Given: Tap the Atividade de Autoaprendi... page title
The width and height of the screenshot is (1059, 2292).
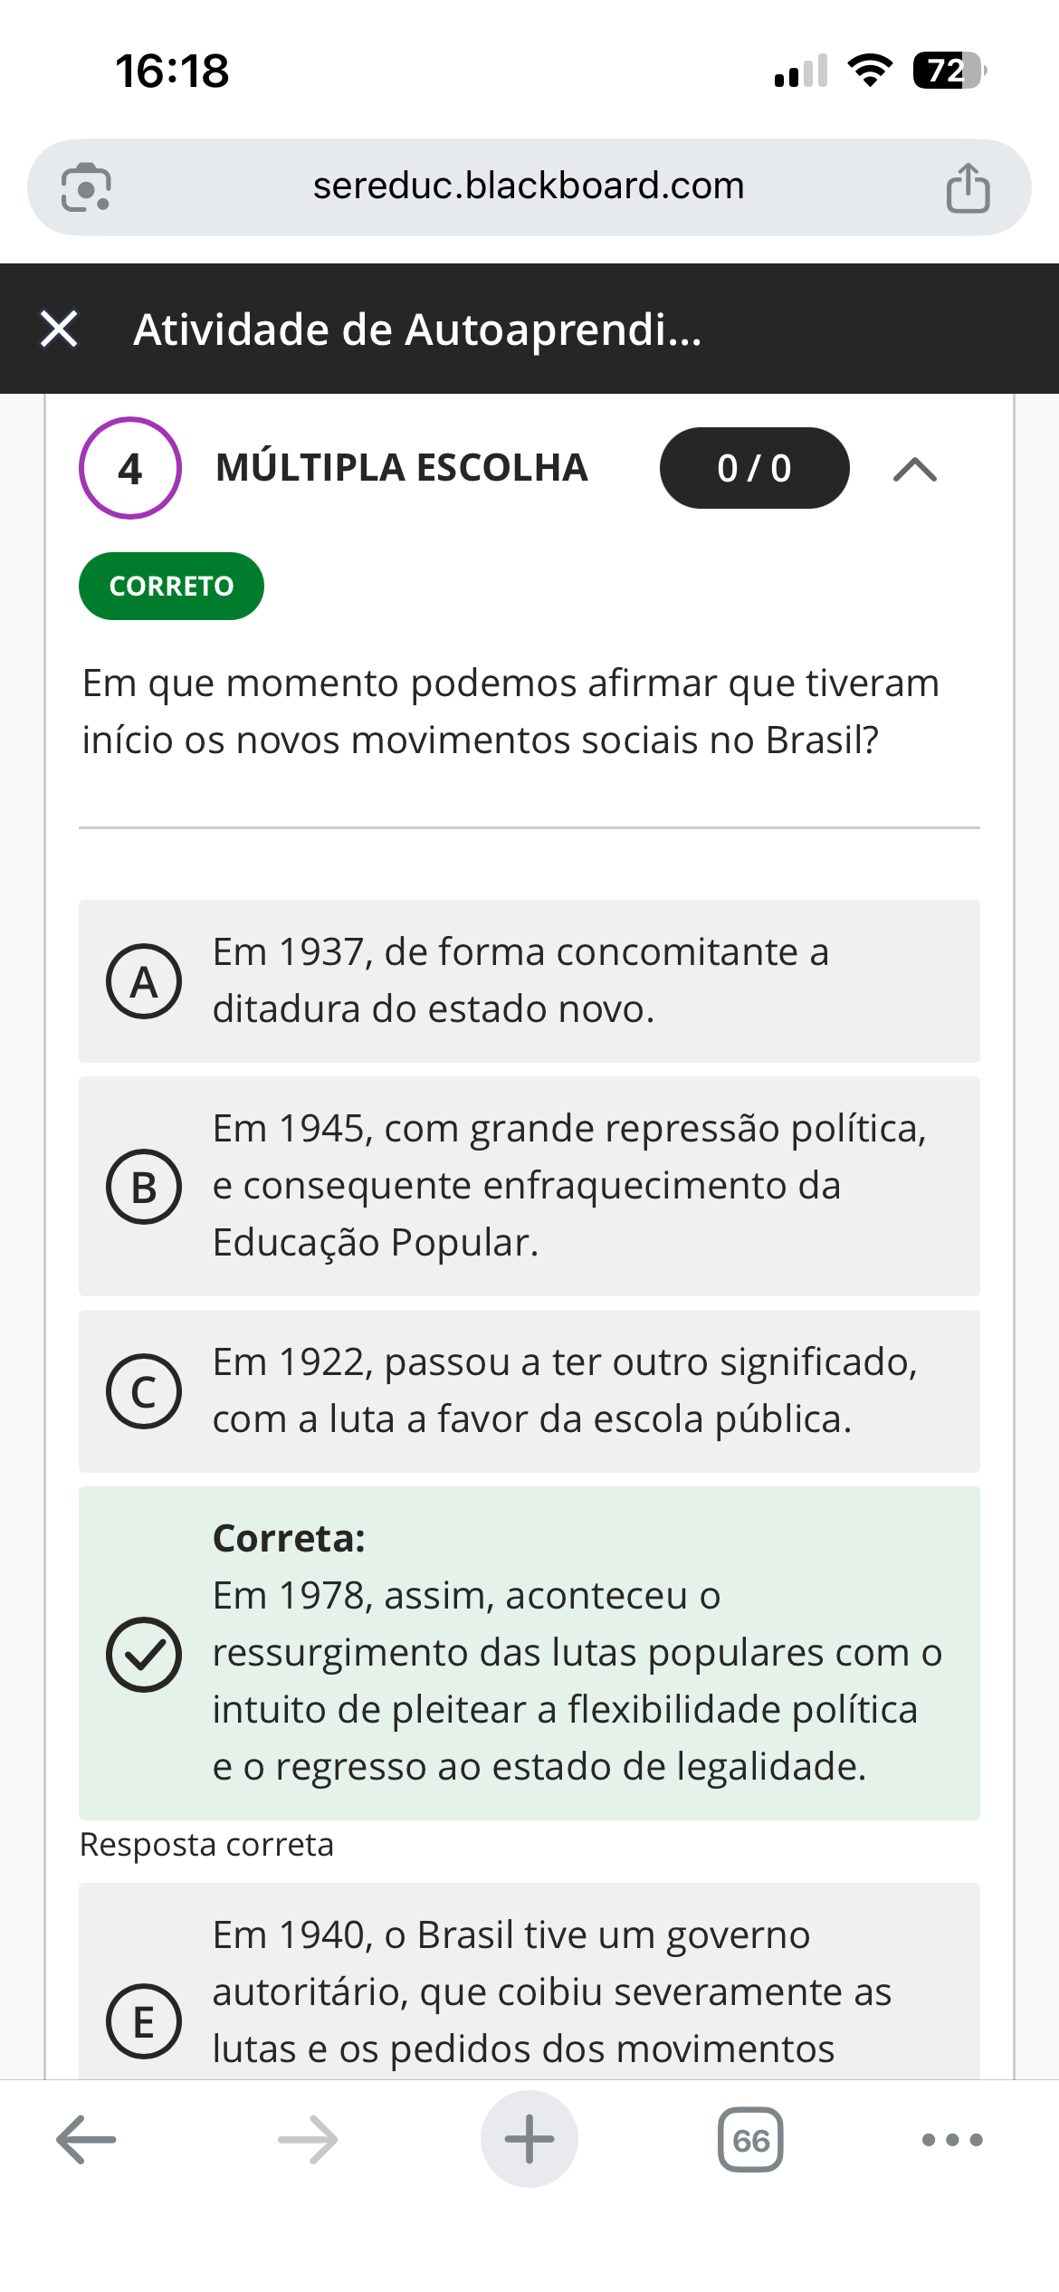Looking at the screenshot, I should click(x=417, y=329).
